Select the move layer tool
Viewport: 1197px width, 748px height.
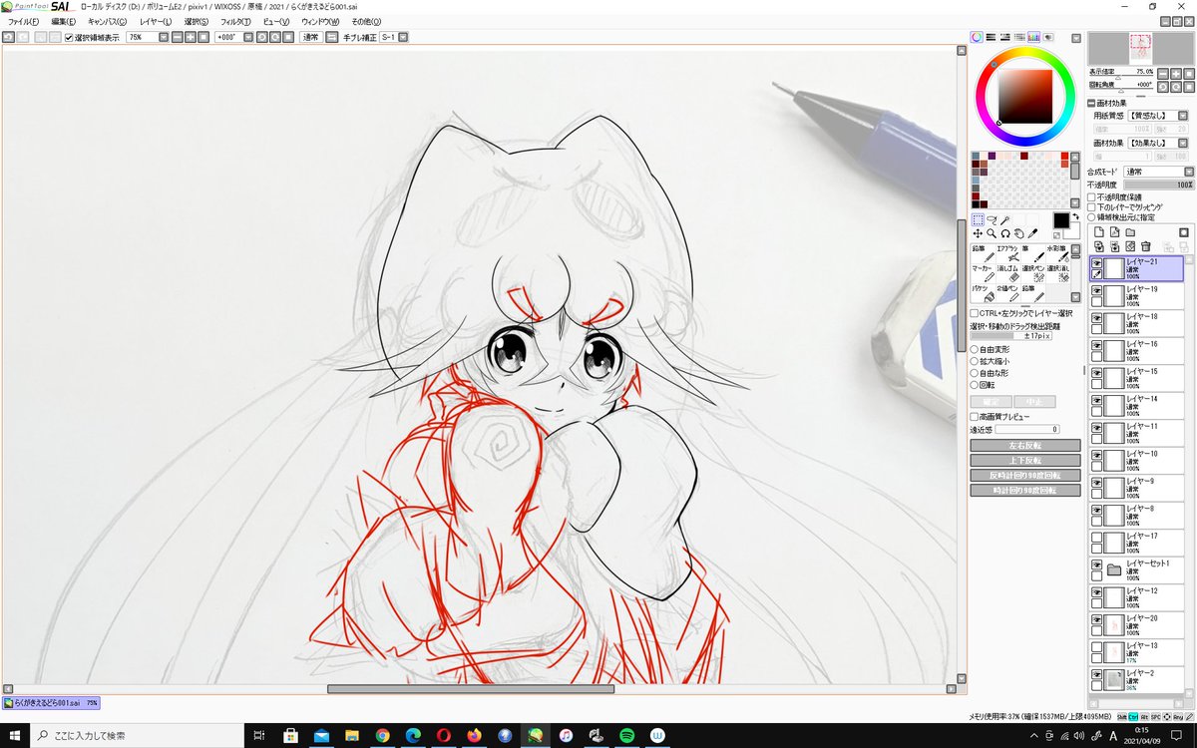(978, 233)
